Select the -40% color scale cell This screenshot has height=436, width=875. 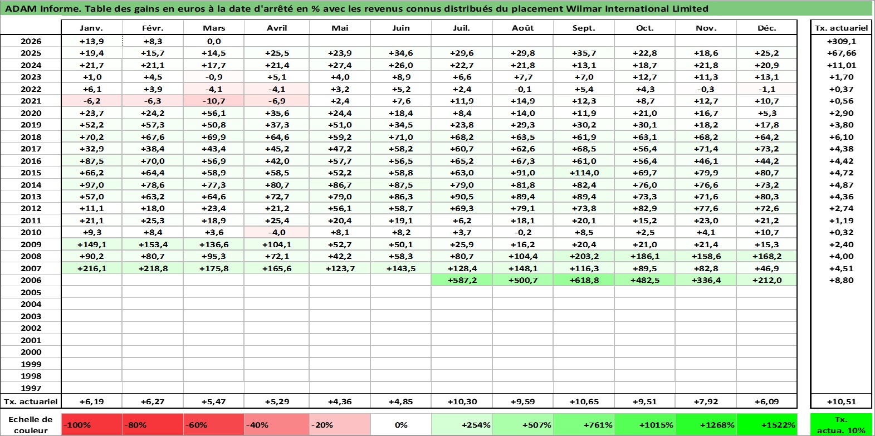[x=276, y=424]
